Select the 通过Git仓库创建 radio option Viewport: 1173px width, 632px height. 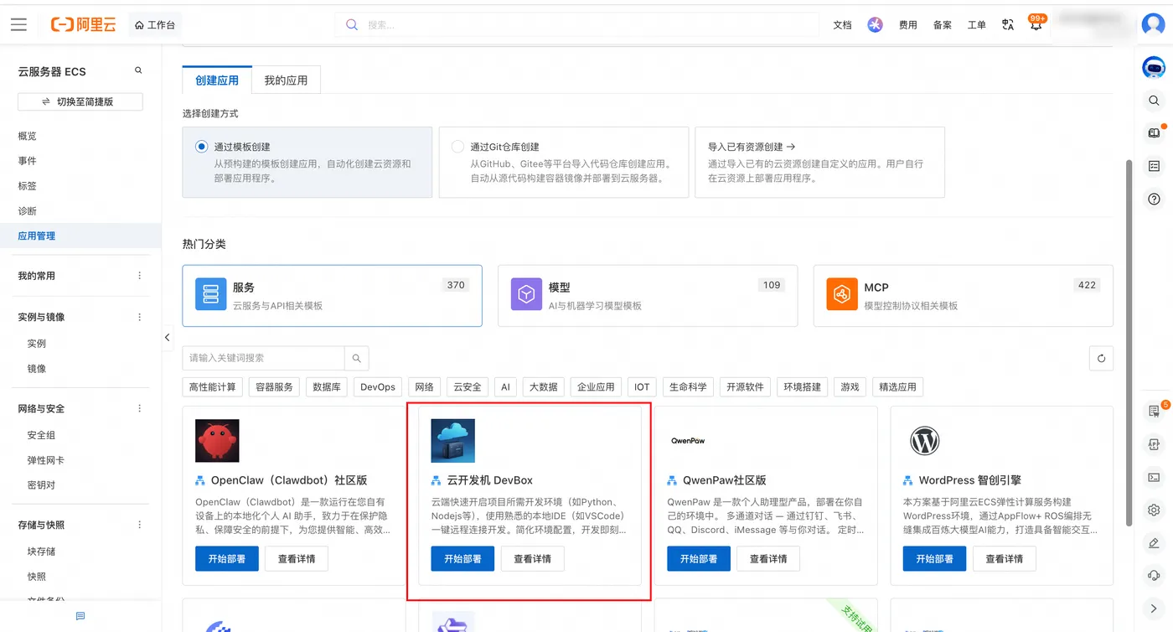(457, 147)
